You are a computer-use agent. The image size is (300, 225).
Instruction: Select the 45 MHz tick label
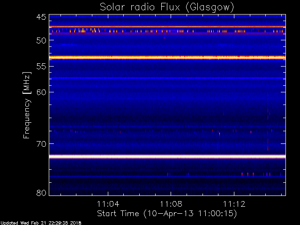tap(41, 17)
